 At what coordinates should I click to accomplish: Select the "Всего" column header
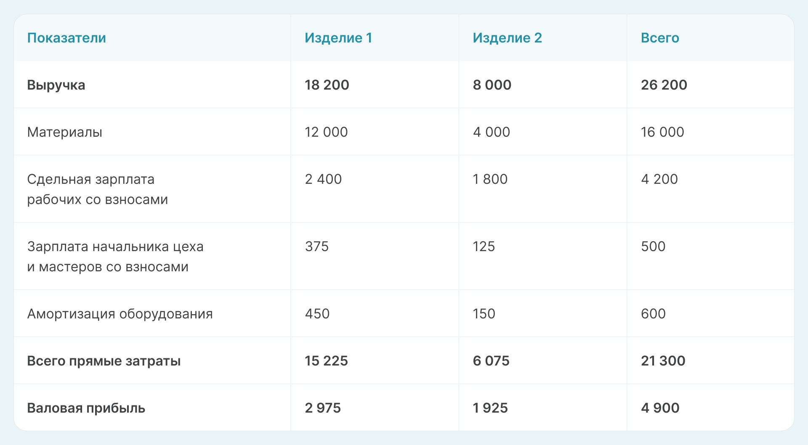[660, 38]
